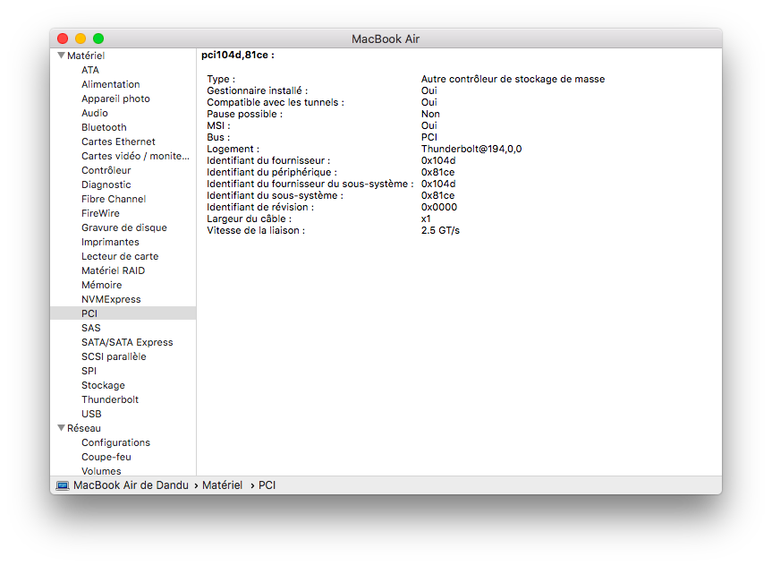Select Thunderbolt in the sidebar
The image size is (772, 566).
click(110, 399)
